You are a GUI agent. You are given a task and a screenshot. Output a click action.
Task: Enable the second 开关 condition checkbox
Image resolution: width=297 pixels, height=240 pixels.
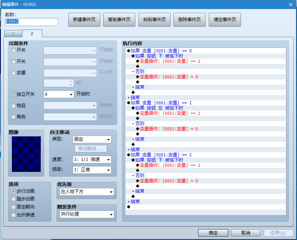(13, 62)
